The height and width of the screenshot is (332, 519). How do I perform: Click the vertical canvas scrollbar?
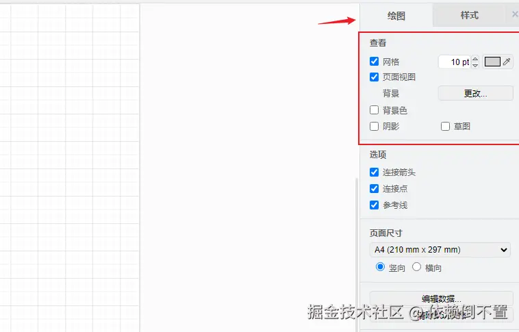(x=357, y=255)
